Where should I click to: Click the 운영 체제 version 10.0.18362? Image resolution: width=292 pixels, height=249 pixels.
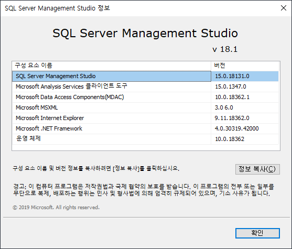click(230, 139)
